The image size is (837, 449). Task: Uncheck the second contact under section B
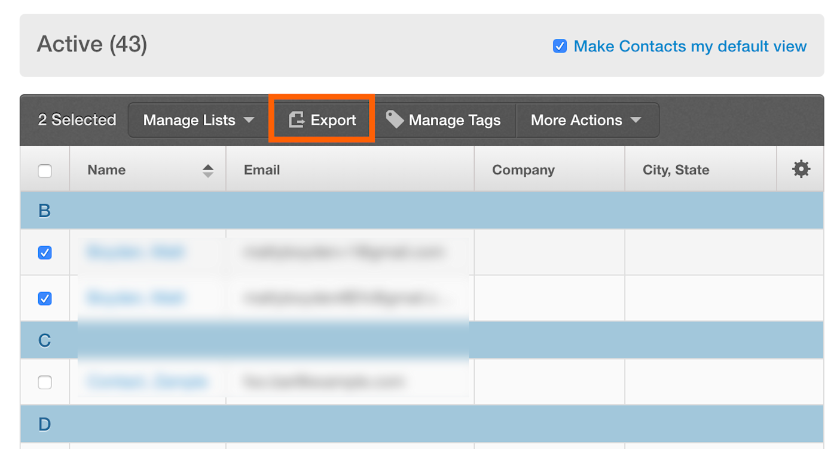pos(45,298)
